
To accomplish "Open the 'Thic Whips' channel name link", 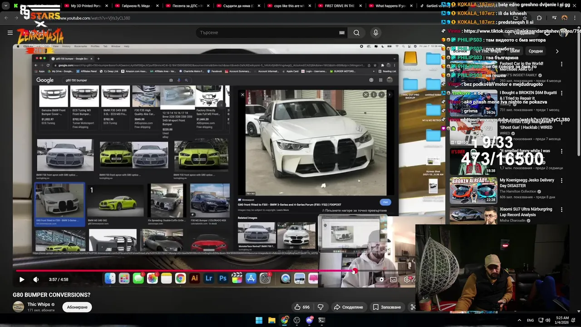I will coord(39,304).
